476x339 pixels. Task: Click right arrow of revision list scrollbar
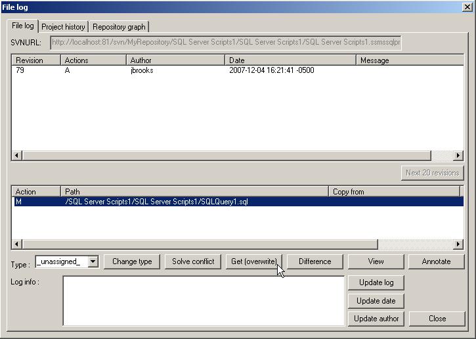point(458,156)
